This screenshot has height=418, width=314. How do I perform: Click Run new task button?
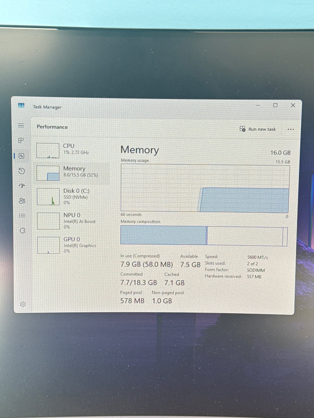tap(258, 129)
